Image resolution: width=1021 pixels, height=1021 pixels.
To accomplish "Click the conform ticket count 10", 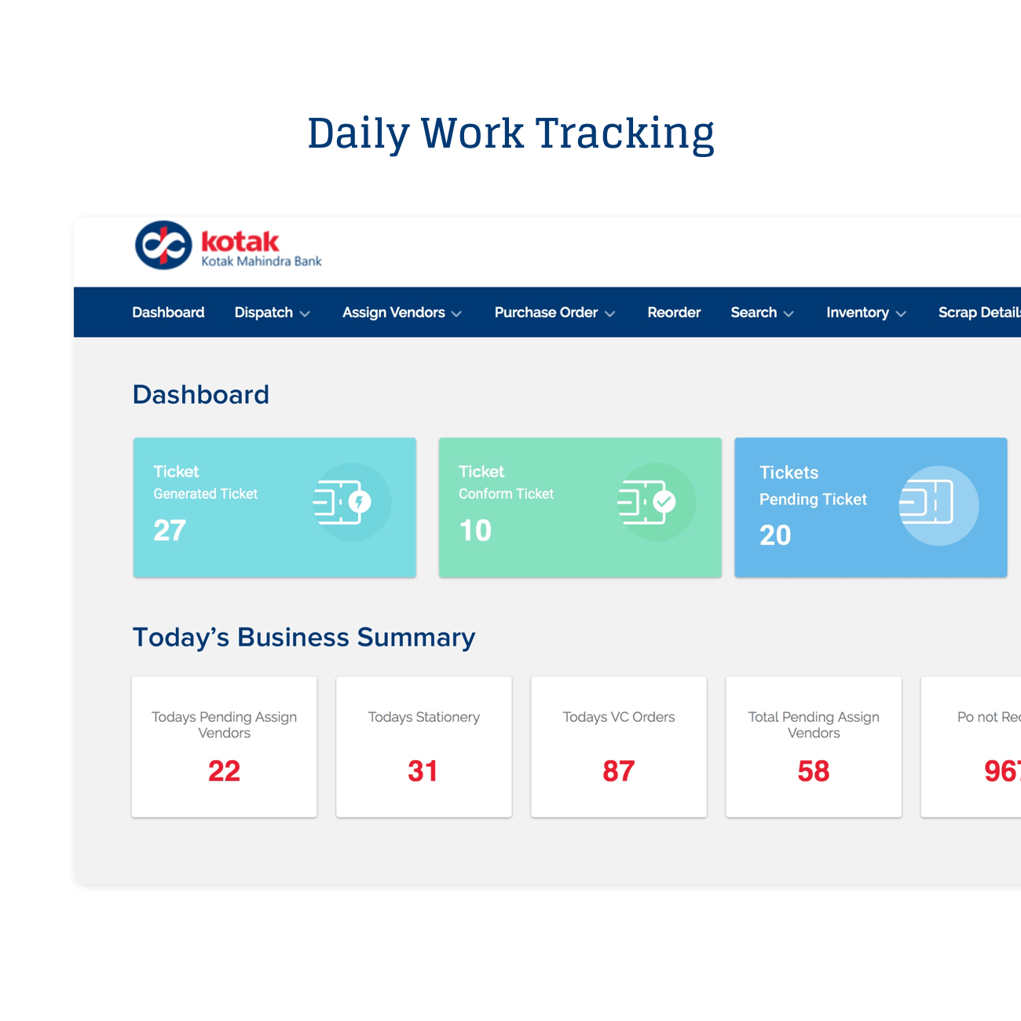I will 475,531.
